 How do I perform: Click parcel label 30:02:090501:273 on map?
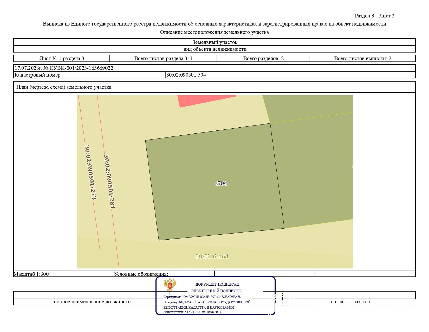pos(90,172)
